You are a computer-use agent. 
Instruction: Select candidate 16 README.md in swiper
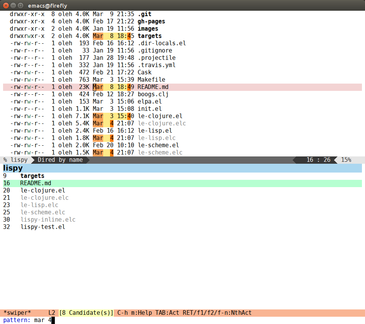[182, 183]
